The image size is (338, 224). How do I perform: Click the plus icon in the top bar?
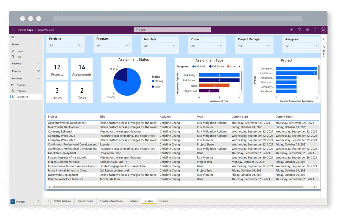[292, 30]
